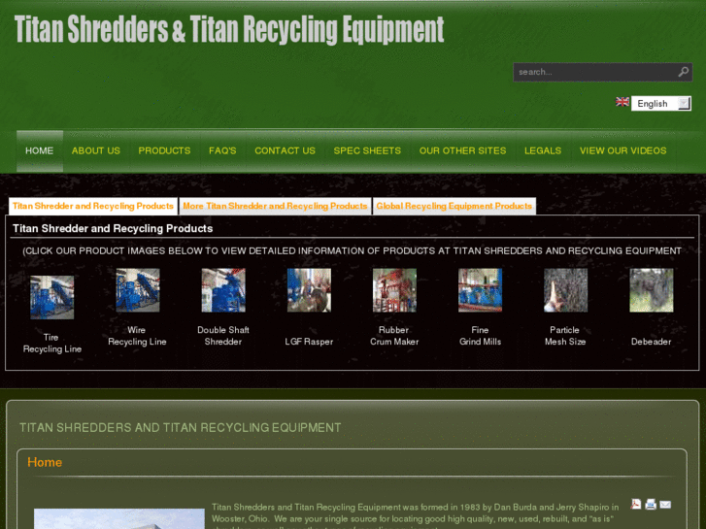Open the PRODUCTS menu
Image resolution: width=706 pixels, height=529 pixels.
164,150
